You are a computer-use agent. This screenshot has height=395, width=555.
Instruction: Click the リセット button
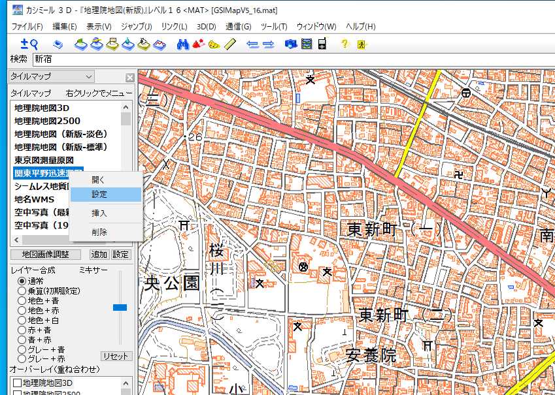click(116, 356)
